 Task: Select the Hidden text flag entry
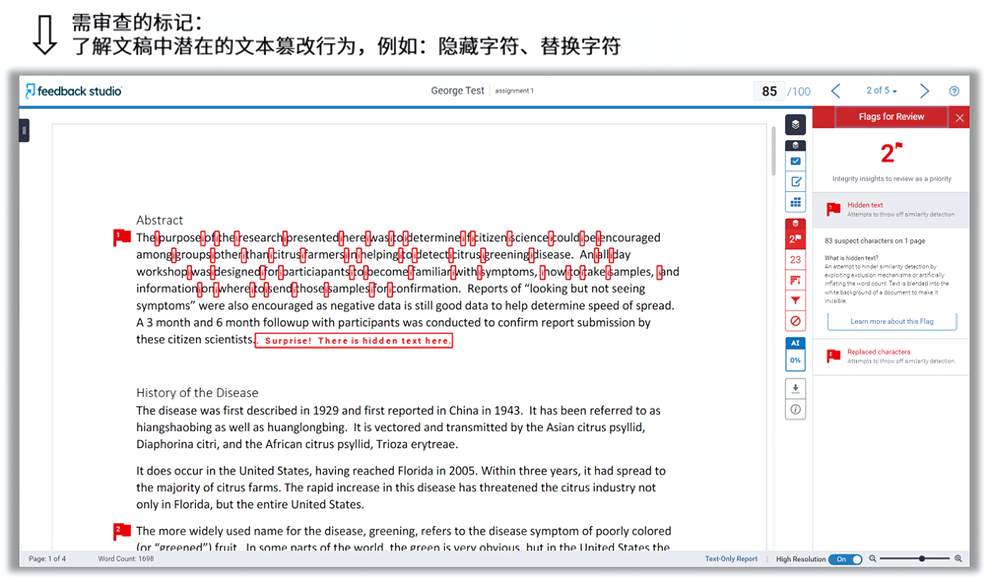coord(890,210)
